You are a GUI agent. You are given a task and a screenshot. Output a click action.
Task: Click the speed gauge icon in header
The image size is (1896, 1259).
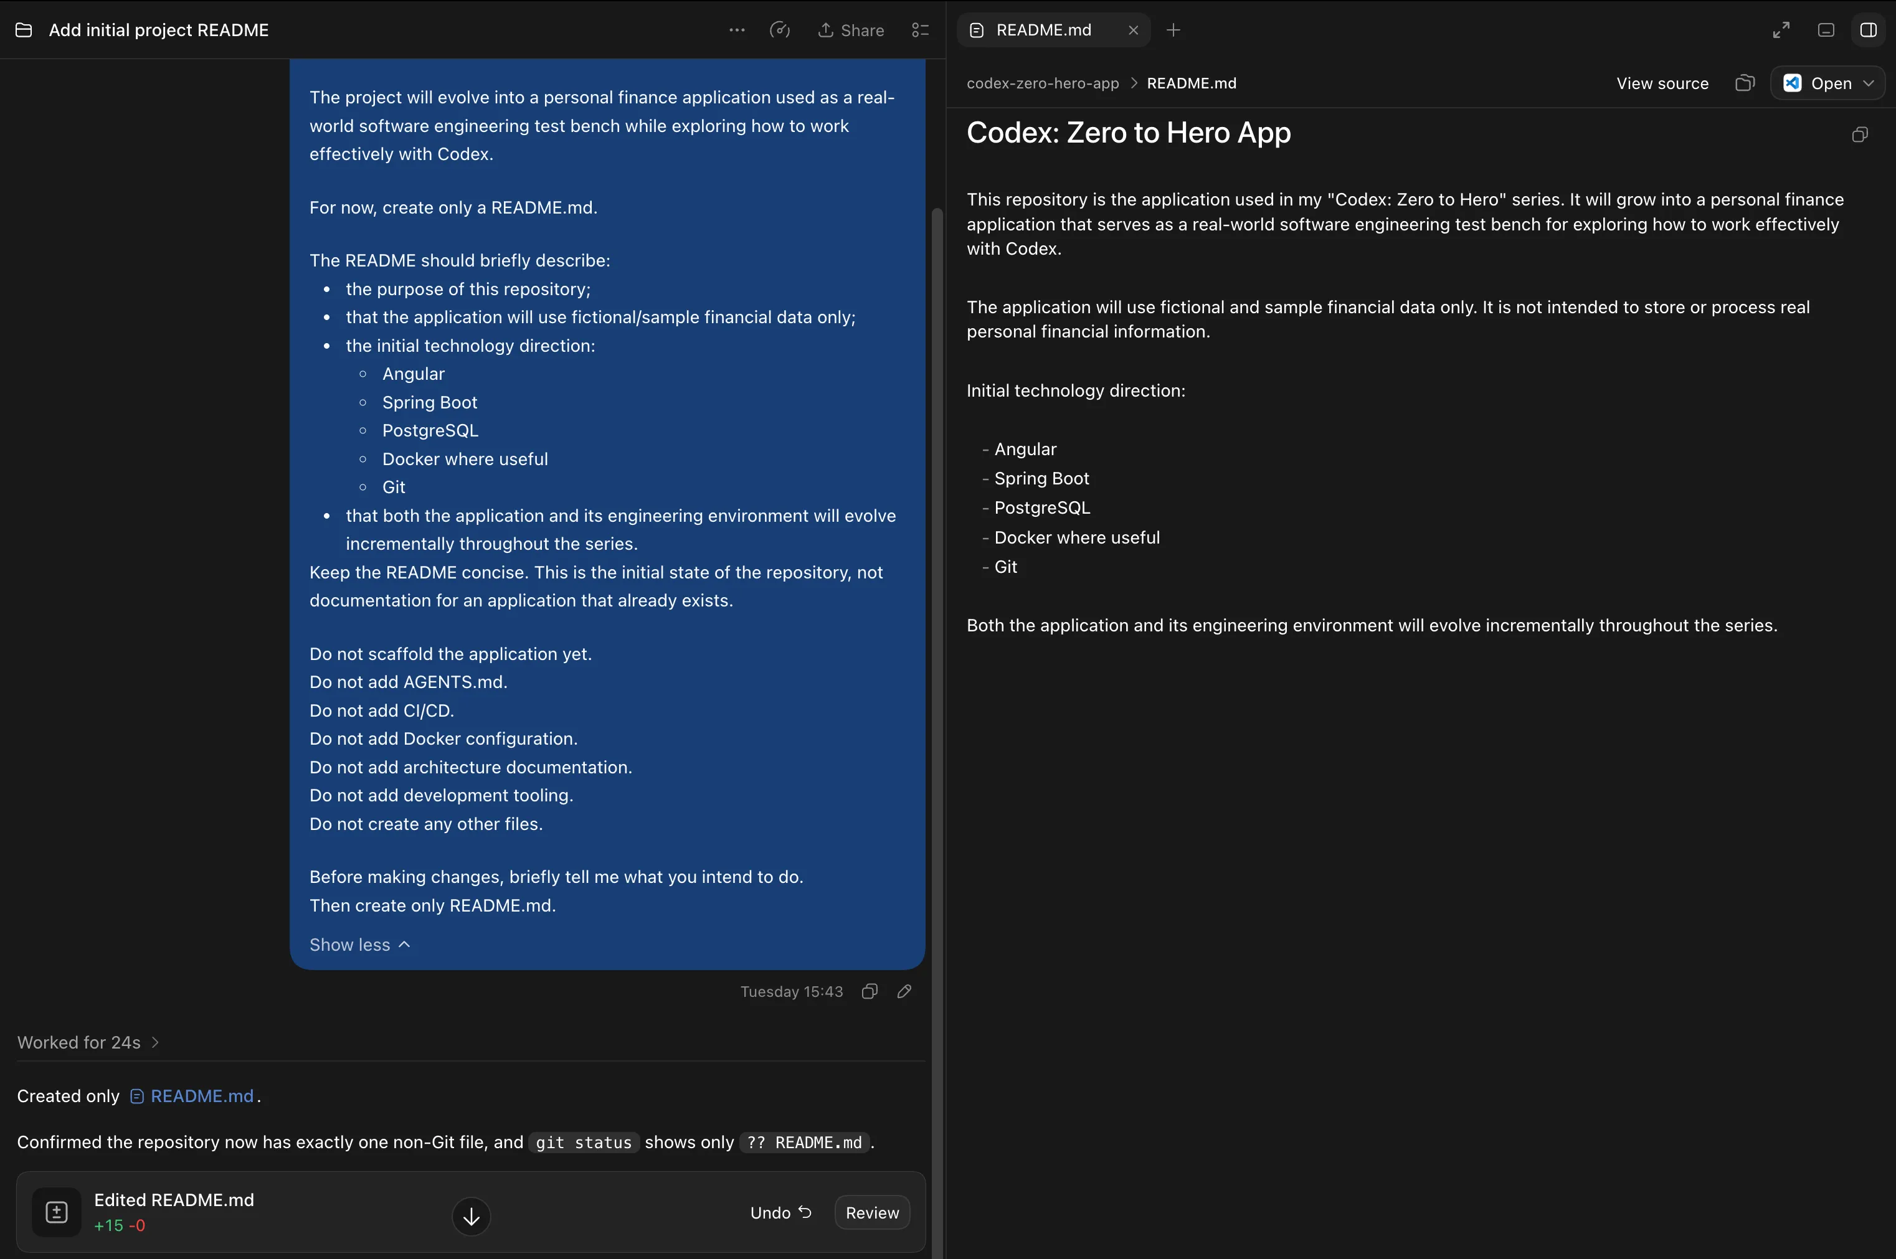pos(780,30)
